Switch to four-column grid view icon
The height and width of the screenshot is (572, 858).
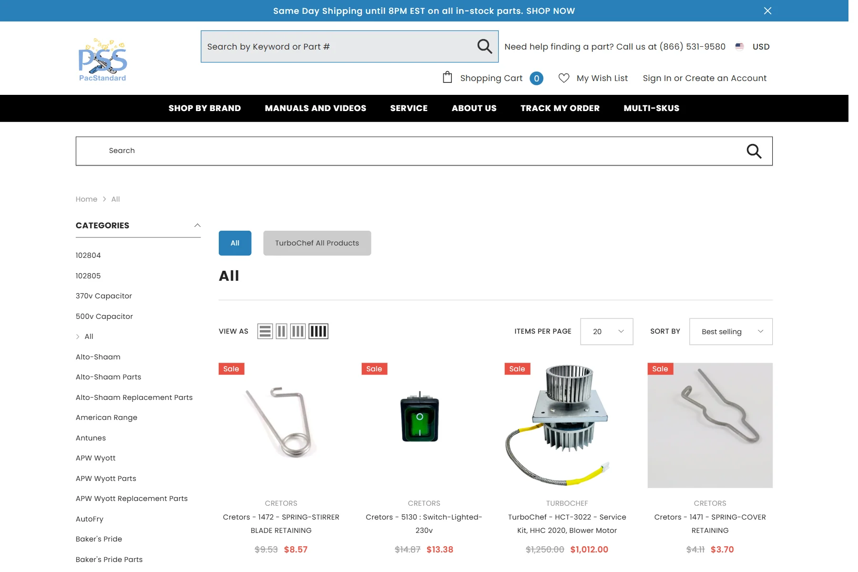pos(318,331)
